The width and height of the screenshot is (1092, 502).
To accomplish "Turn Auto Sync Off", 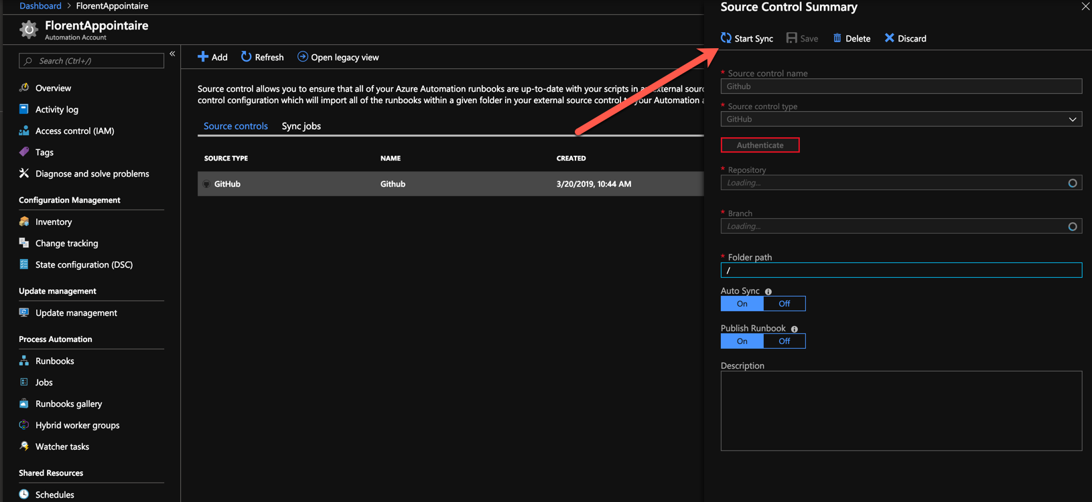I will click(784, 304).
